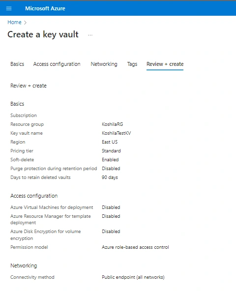Click the Standard pricing tier value
Screen dimensions: 236x295
click(x=111, y=151)
